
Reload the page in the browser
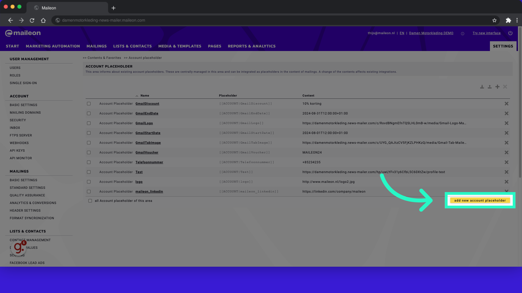[x=32, y=20]
